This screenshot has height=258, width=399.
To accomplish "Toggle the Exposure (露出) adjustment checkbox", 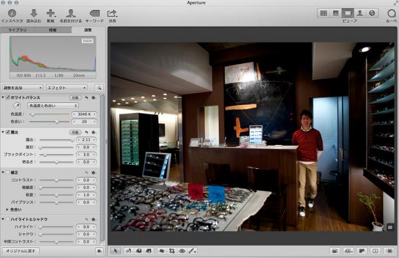I will (7, 132).
